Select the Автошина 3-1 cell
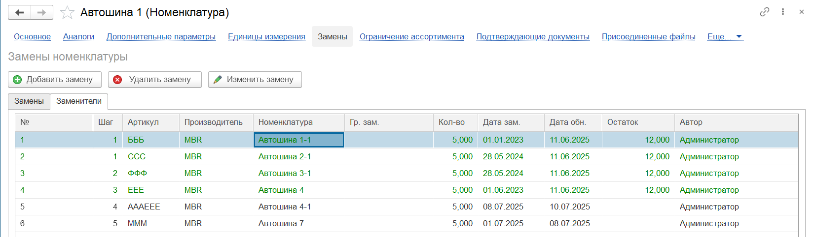 click(x=299, y=173)
